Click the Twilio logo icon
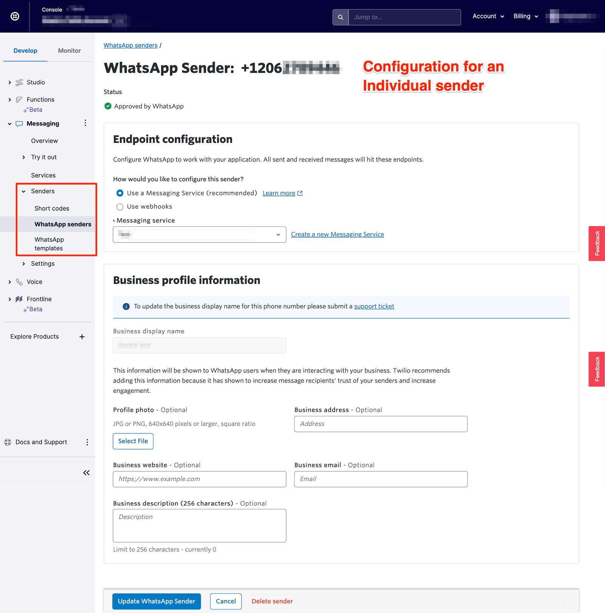The width and height of the screenshot is (605, 613). point(15,16)
